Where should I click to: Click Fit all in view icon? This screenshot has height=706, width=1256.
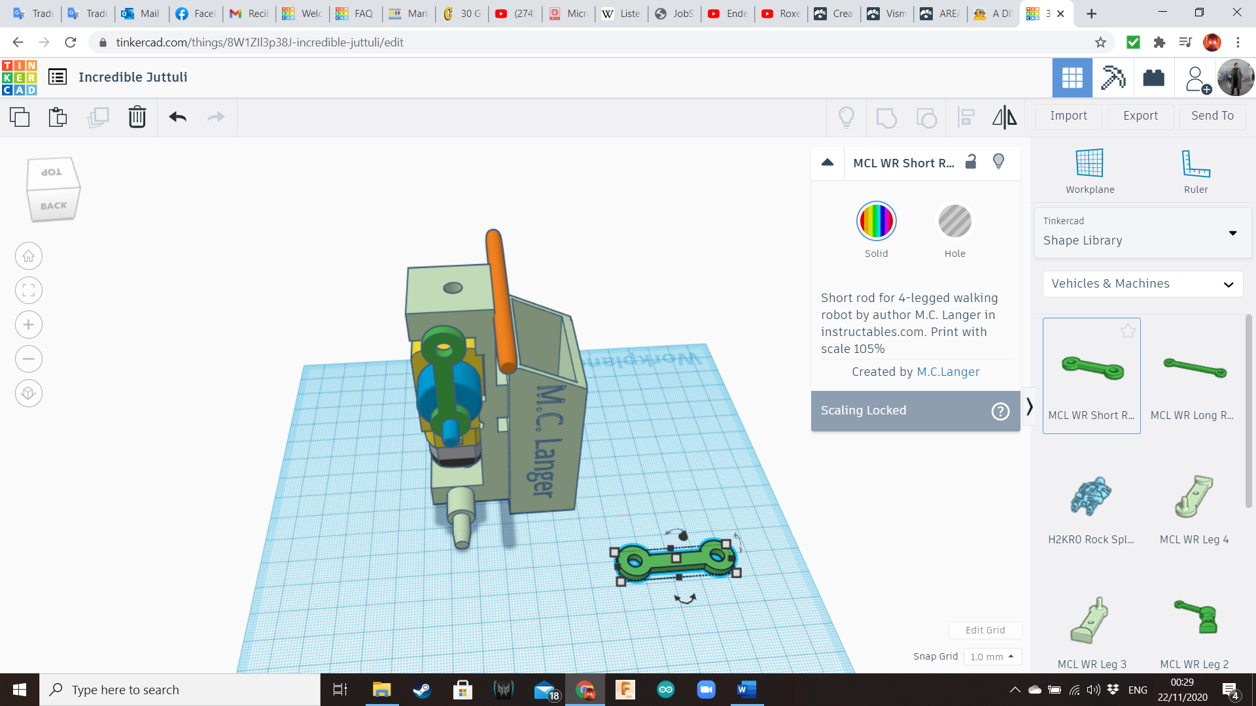tap(29, 290)
